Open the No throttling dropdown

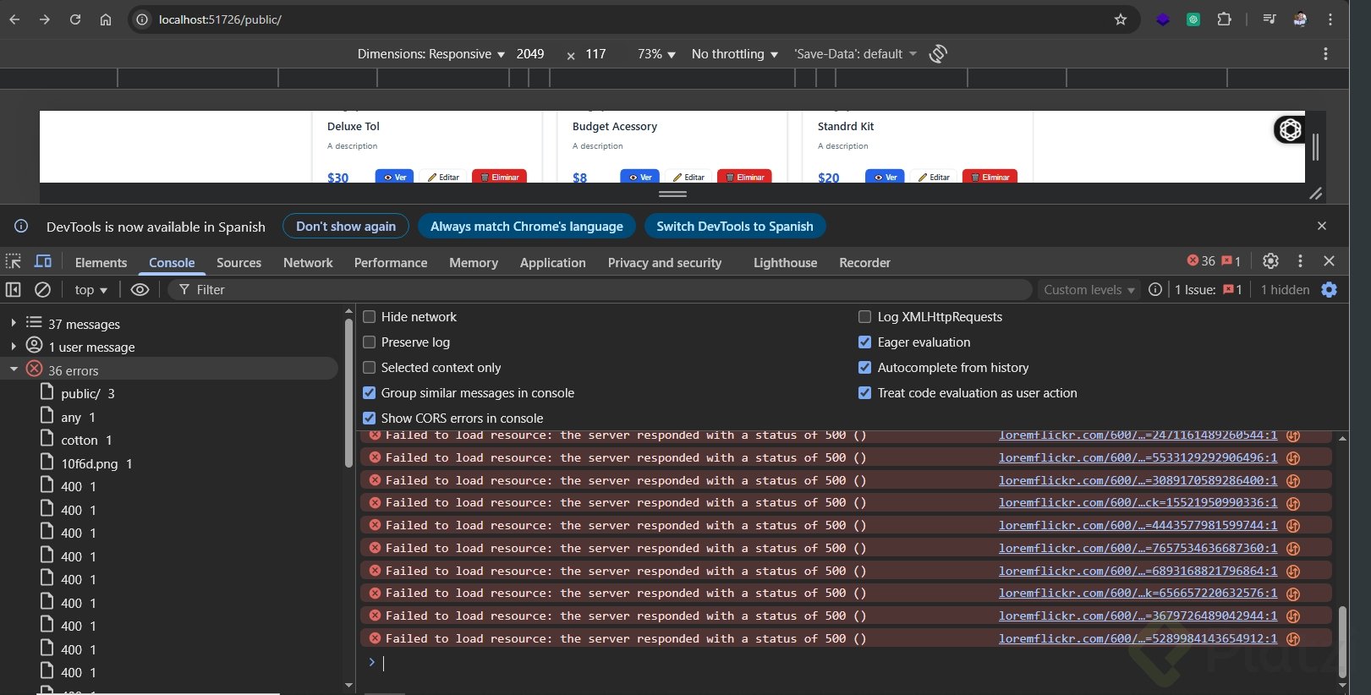(734, 54)
